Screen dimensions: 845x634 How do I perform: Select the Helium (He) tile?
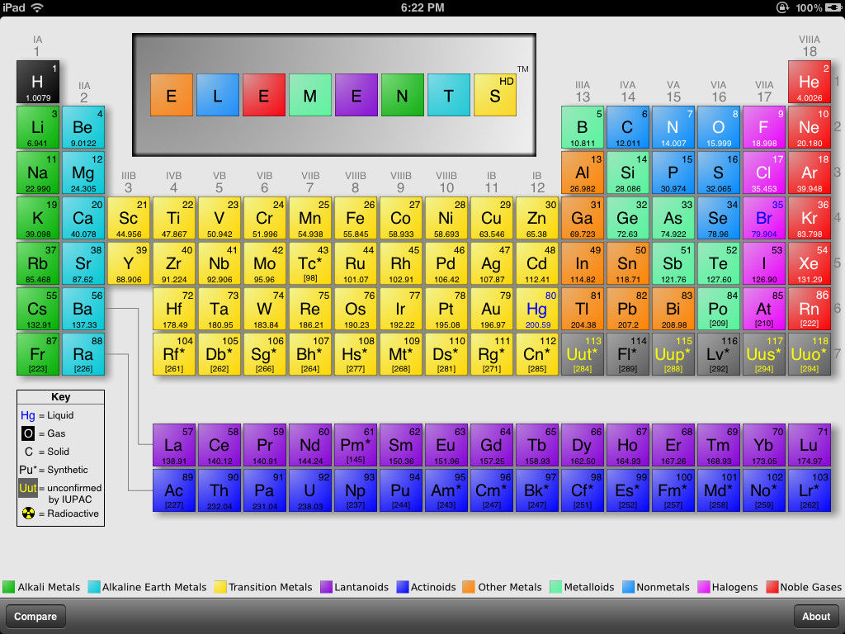point(810,82)
